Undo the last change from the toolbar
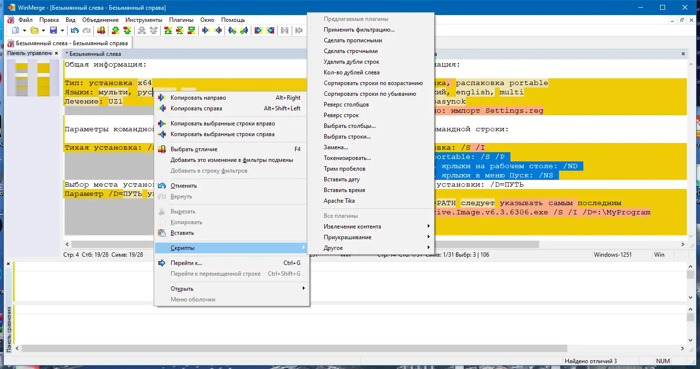The width and height of the screenshot is (700, 369). 75,31
